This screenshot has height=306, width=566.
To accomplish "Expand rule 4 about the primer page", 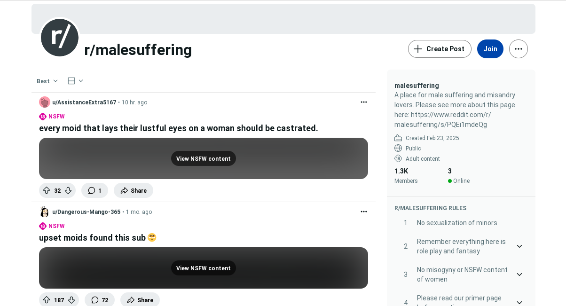I will [519, 302].
